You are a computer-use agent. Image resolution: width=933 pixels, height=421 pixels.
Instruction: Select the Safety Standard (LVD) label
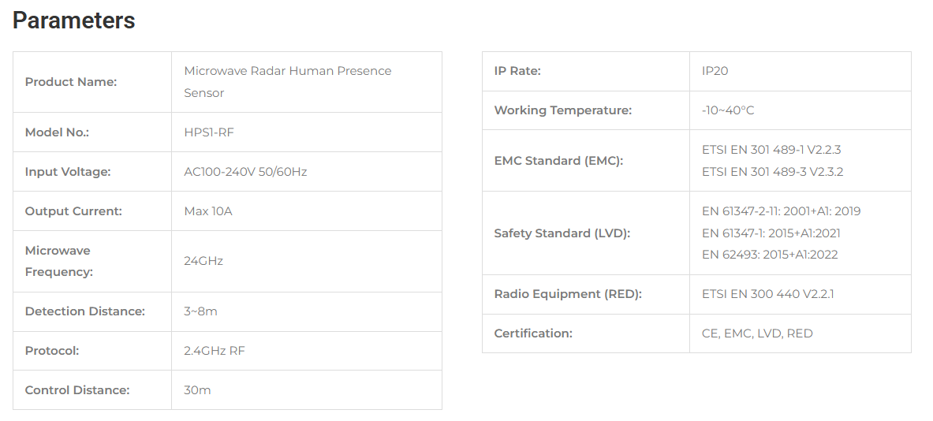pos(562,233)
